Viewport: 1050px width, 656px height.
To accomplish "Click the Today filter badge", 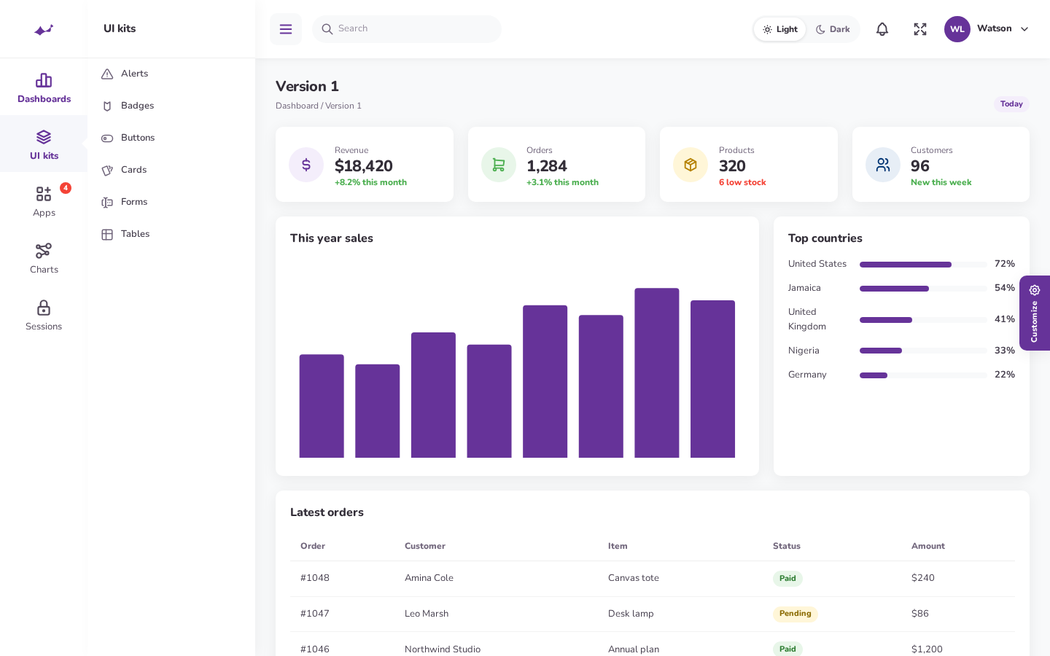I will pyautogui.click(x=1011, y=104).
